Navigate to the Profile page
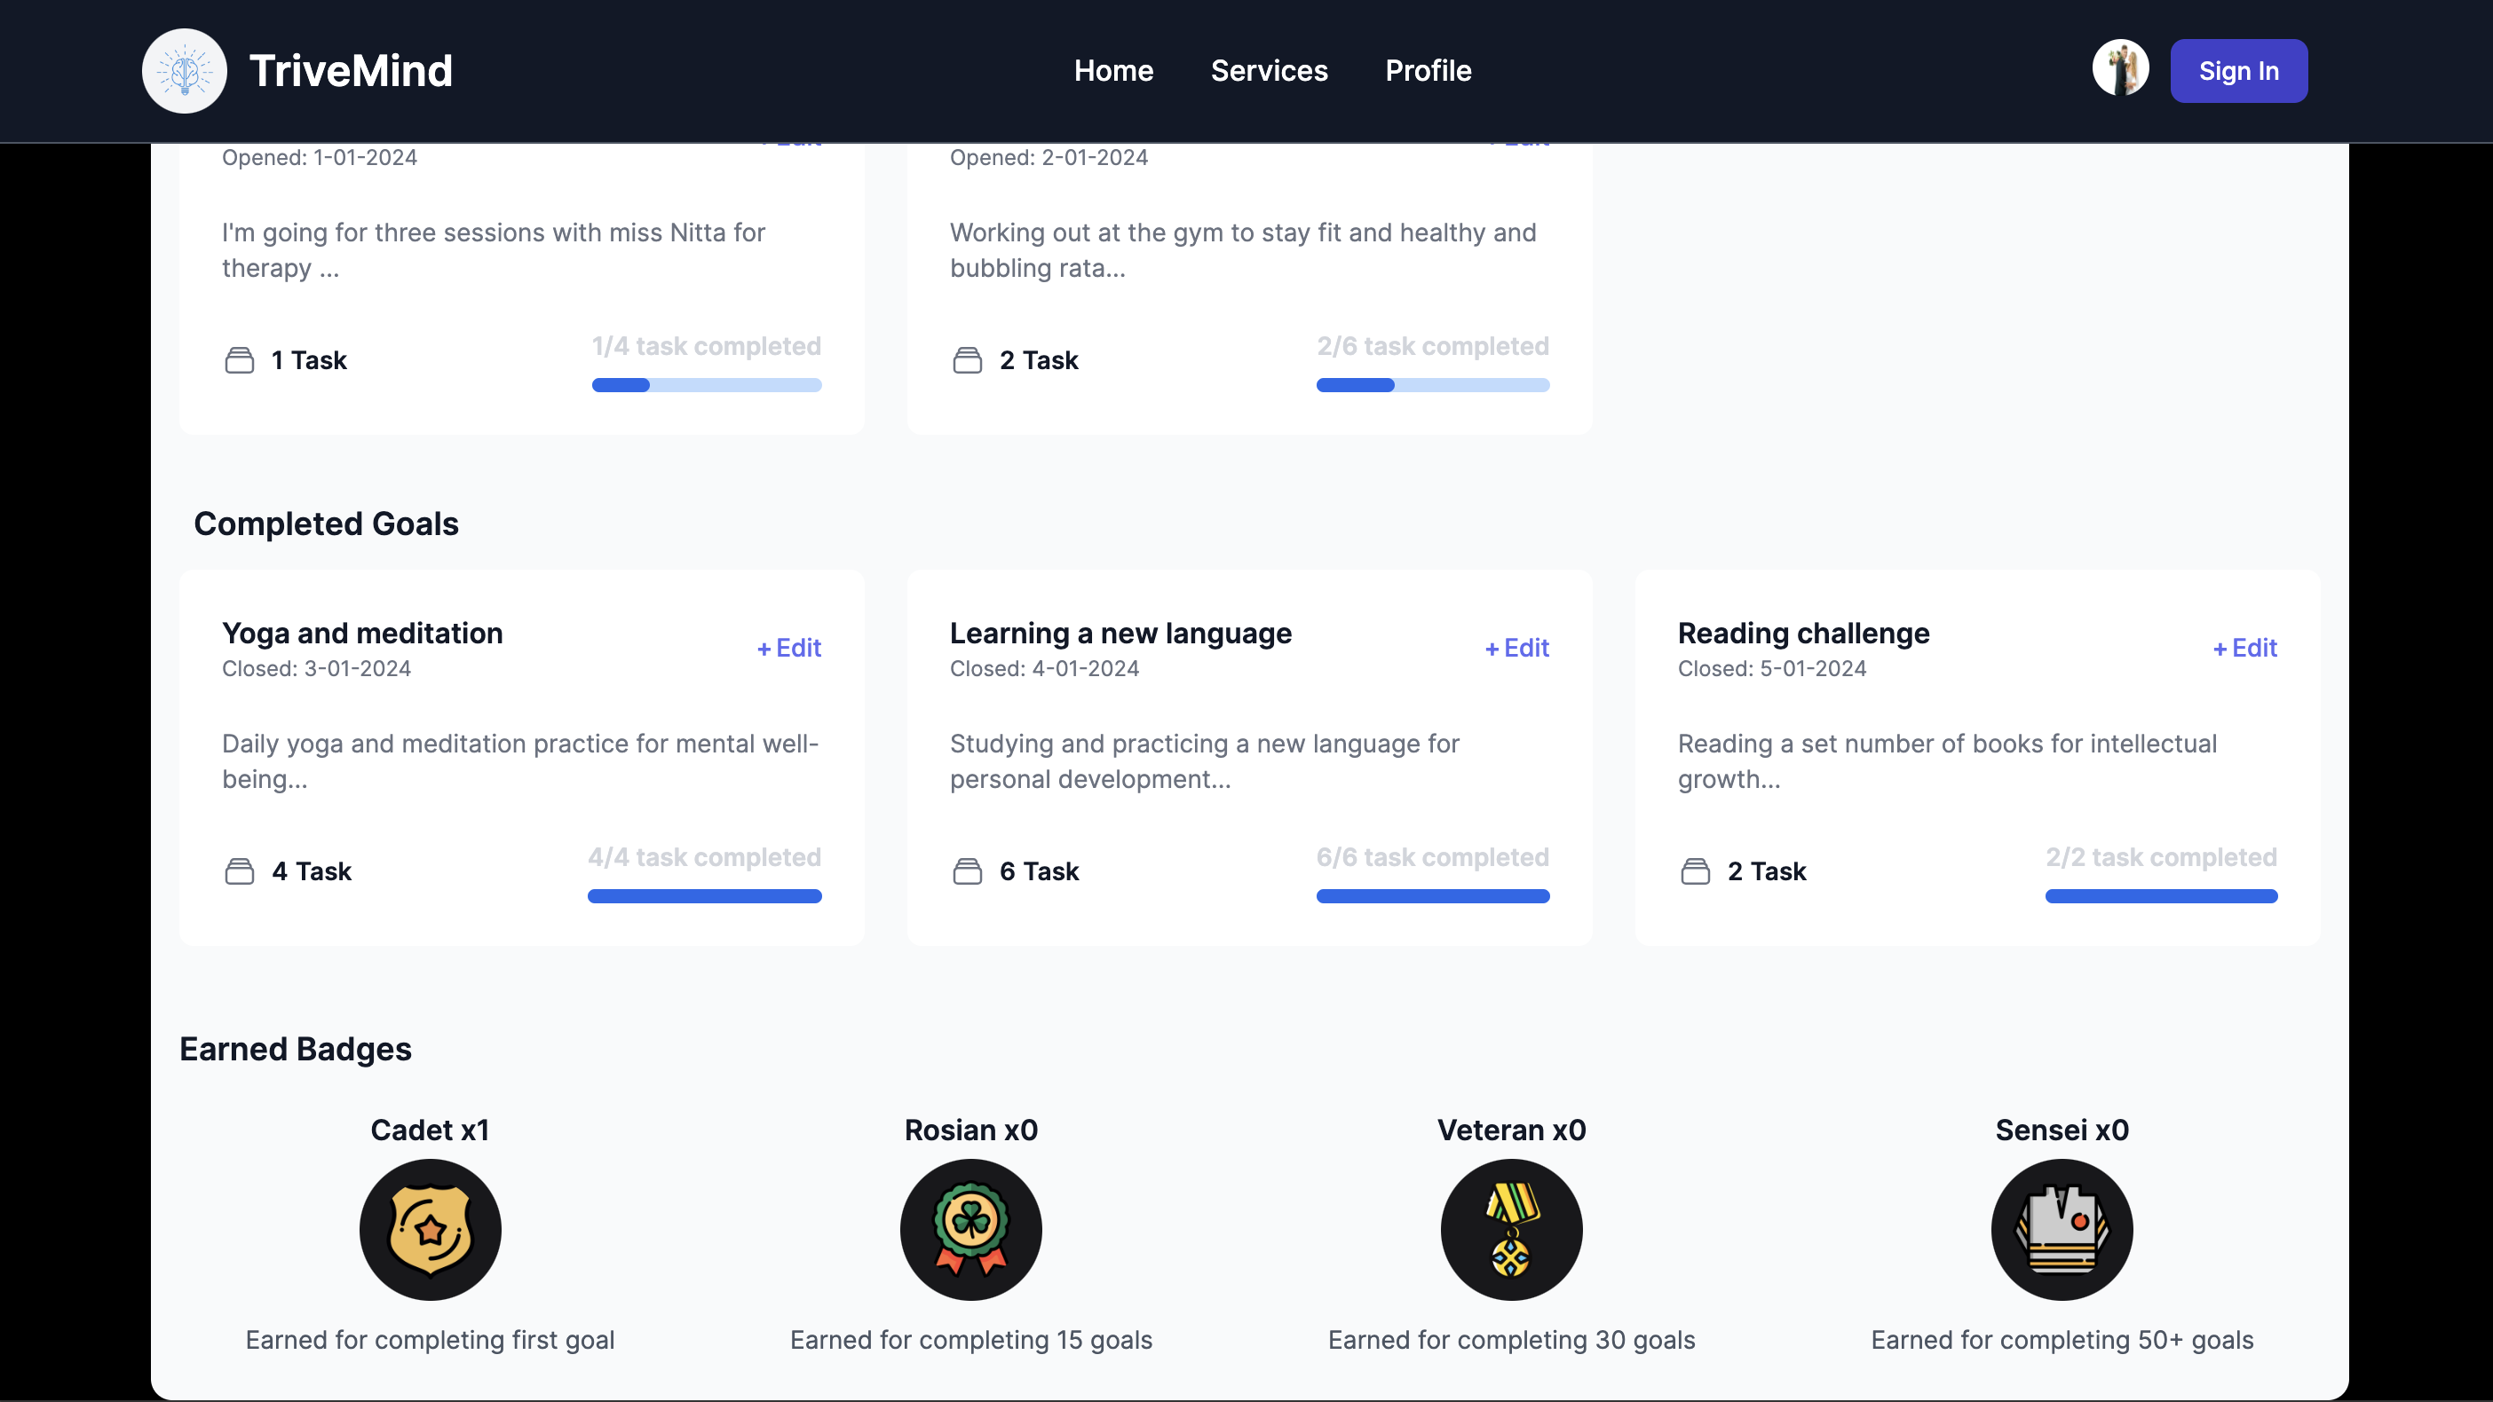 pos(1428,71)
